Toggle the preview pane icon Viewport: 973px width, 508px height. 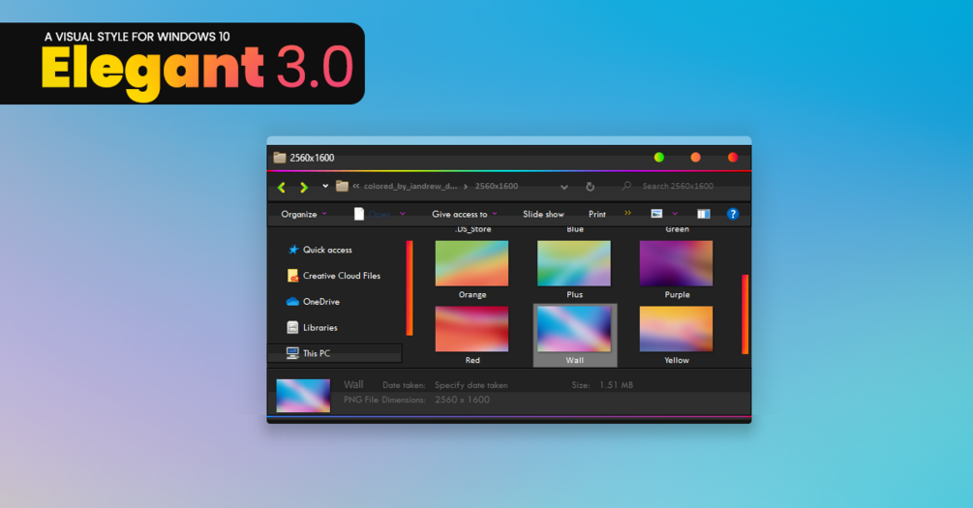click(x=704, y=214)
